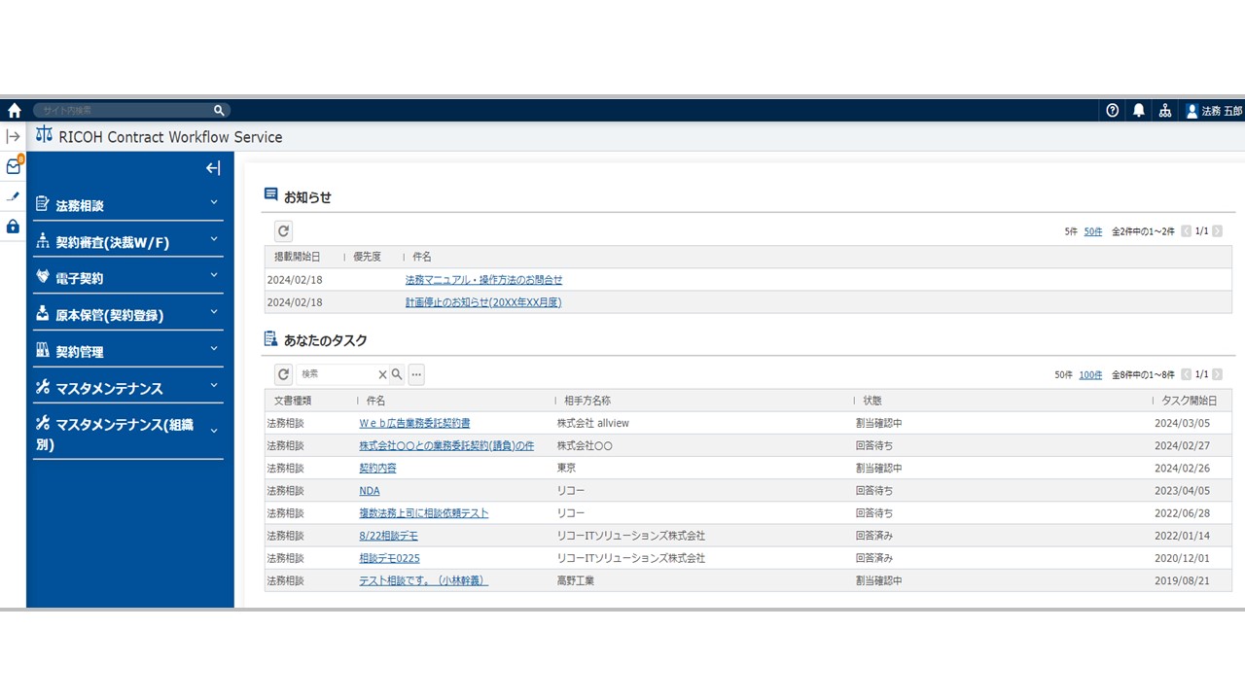Select the pen icon in the left rail
This screenshot has width=1245, height=700.
tap(13, 196)
